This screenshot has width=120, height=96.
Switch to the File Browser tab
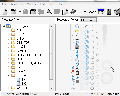click(88, 20)
